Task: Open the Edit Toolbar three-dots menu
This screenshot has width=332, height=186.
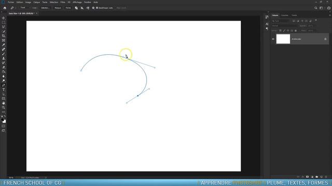Action: click(x=4, y=112)
